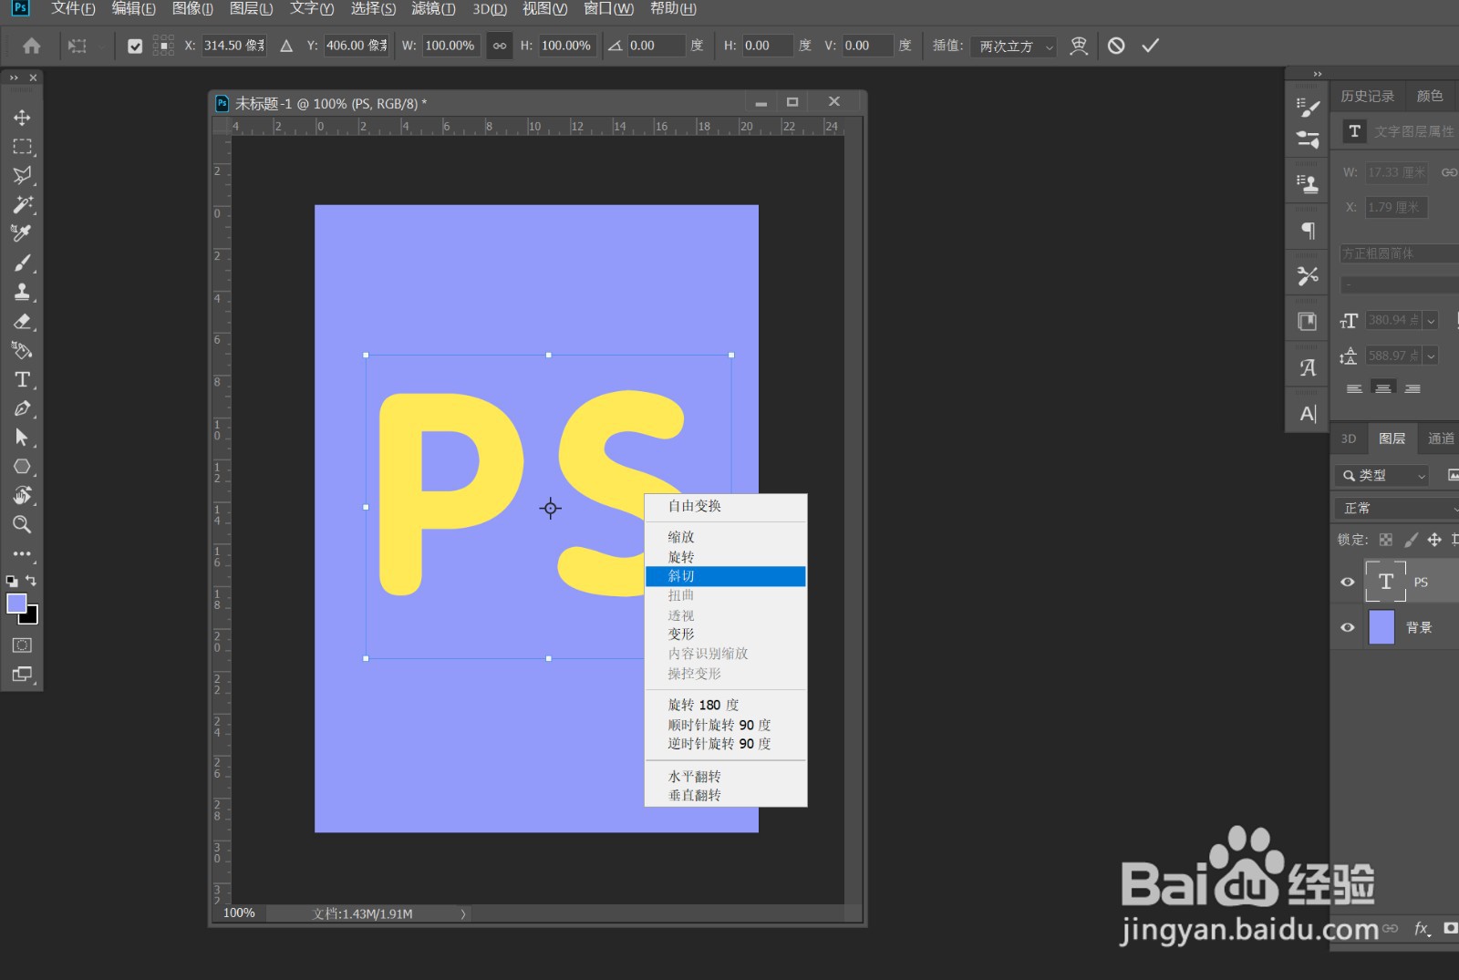Select the Eyedropper tool
The image size is (1459, 980).
click(22, 233)
